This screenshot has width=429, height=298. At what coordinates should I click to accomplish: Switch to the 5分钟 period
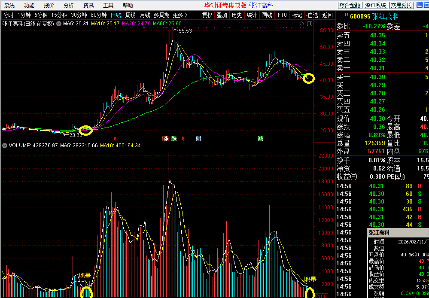(x=41, y=15)
